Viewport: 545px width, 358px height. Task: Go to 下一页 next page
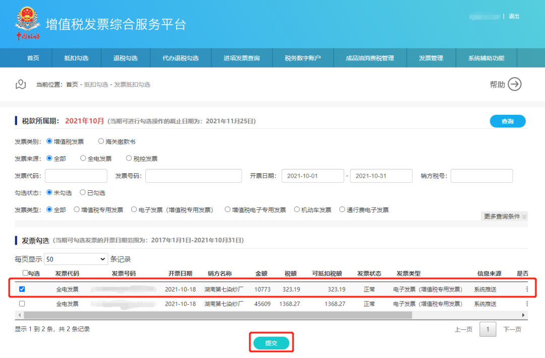[x=514, y=329]
